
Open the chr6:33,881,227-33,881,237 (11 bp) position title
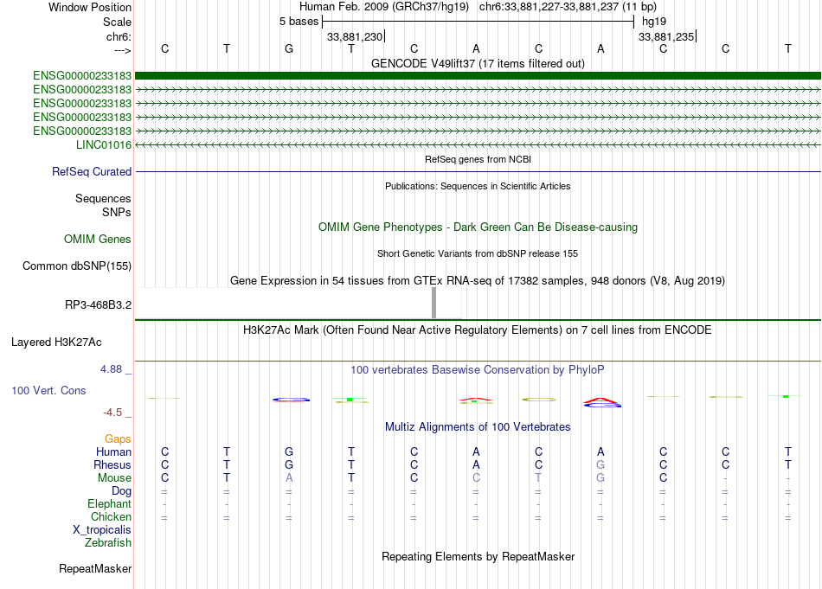click(568, 7)
